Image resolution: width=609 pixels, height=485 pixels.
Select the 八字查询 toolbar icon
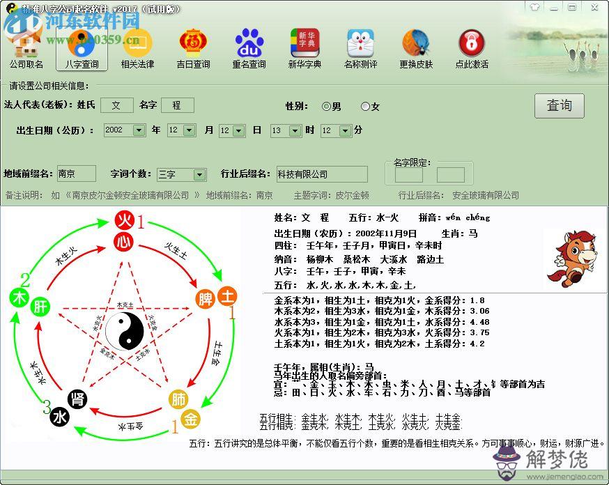click(82, 49)
